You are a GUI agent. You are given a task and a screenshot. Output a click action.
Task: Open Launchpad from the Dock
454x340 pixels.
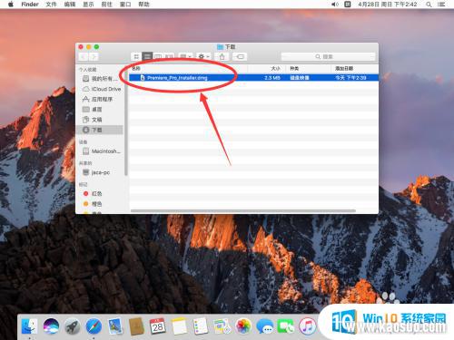pos(73,326)
